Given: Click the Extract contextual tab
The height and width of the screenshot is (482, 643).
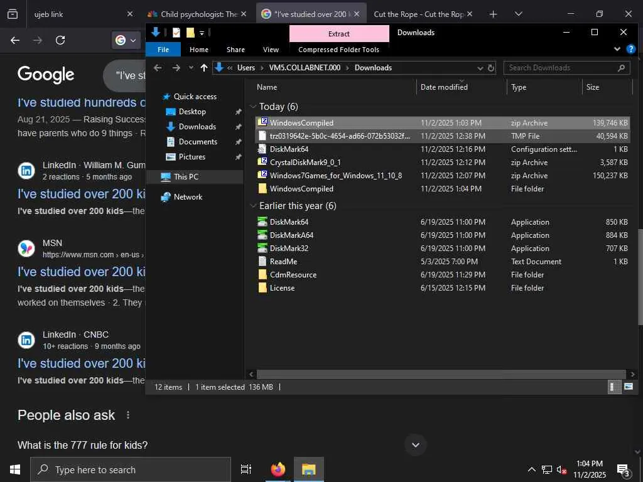Looking at the screenshot, I should pos(339,34).
